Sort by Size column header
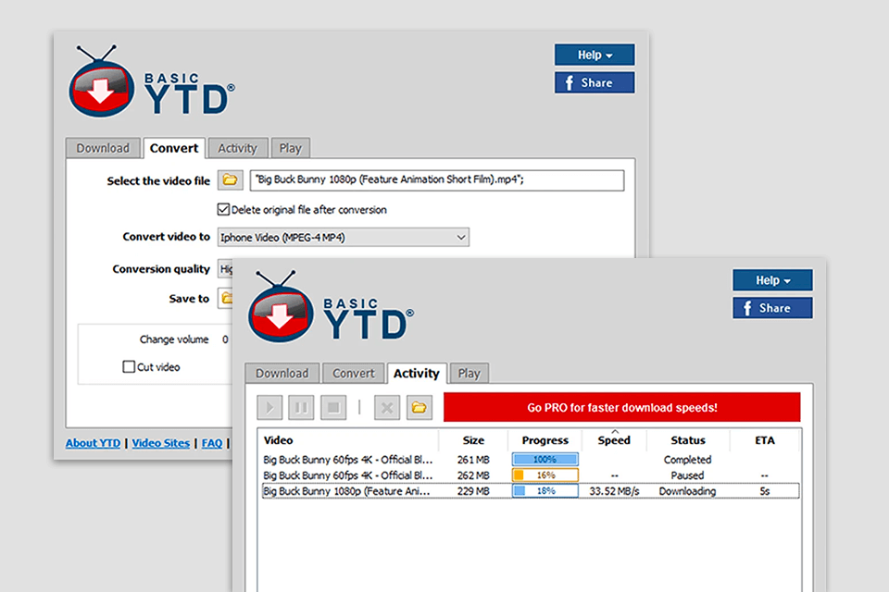889x592 pixels. click(473, 440)
